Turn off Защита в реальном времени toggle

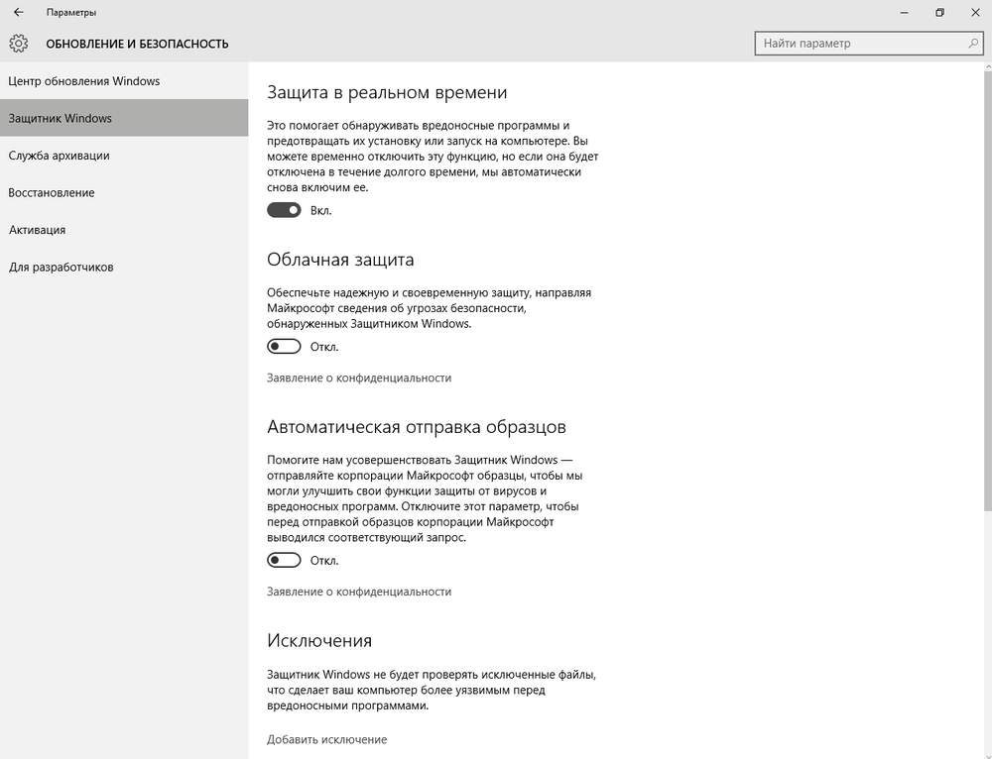tap(284, 210)
